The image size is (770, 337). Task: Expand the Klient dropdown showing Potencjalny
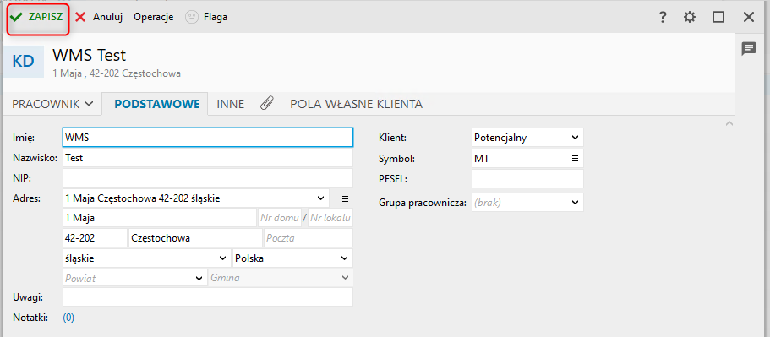tap(527, 138)
